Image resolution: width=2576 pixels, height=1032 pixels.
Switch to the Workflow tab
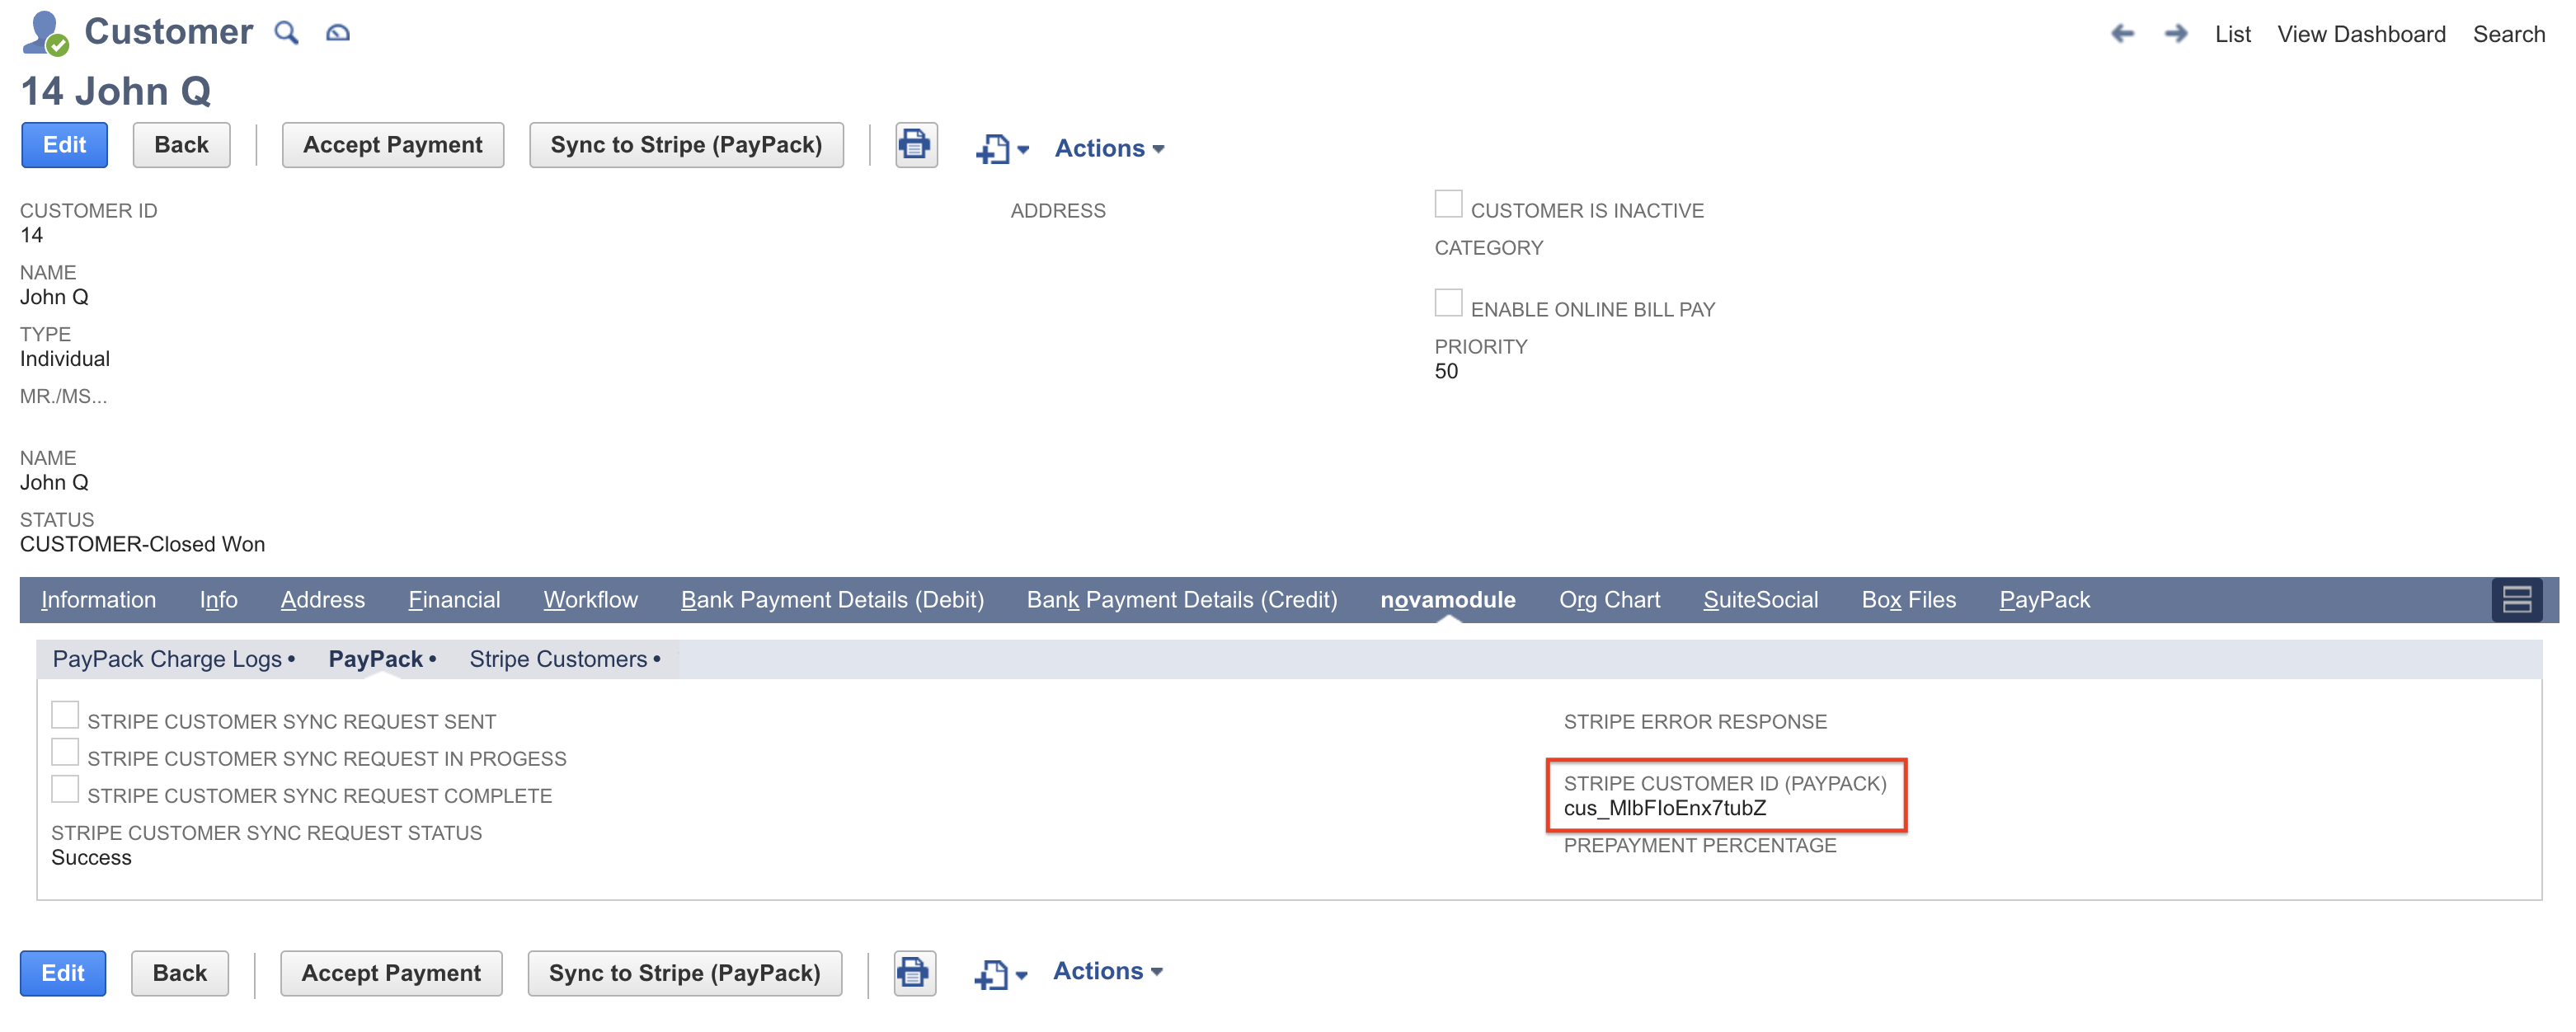tap(590, 600)
